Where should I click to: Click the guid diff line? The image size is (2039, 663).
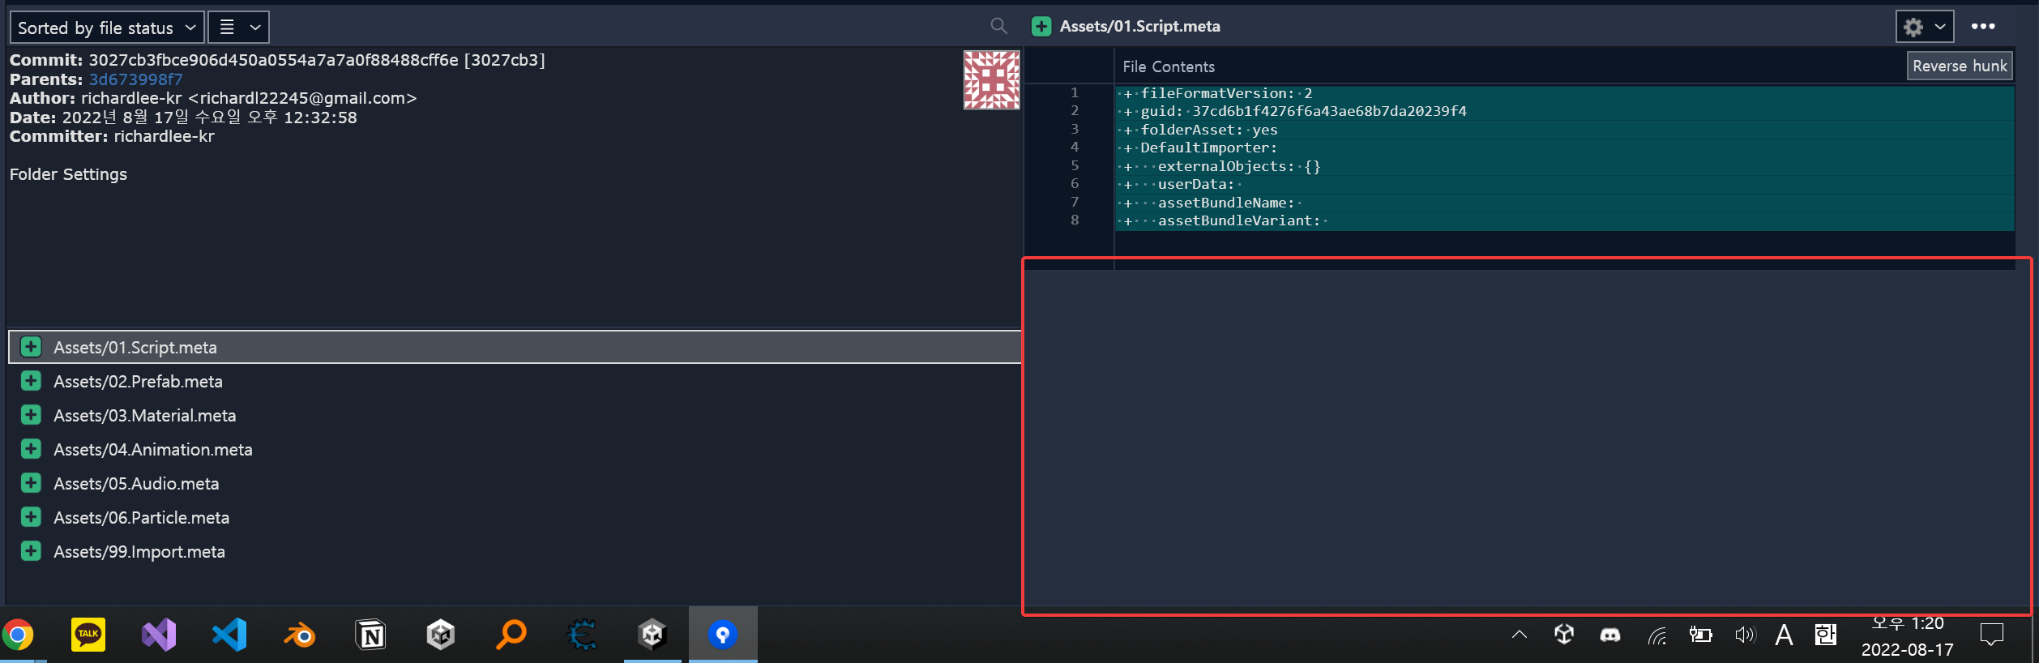point(1564,111)
